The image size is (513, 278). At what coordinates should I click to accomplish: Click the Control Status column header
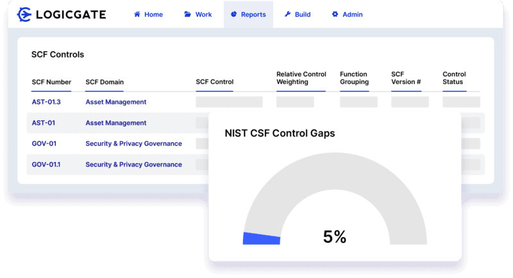(x=454, y=78)
